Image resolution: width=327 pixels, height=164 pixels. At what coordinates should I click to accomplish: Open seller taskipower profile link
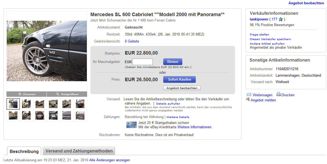click(x=259, y=19)
